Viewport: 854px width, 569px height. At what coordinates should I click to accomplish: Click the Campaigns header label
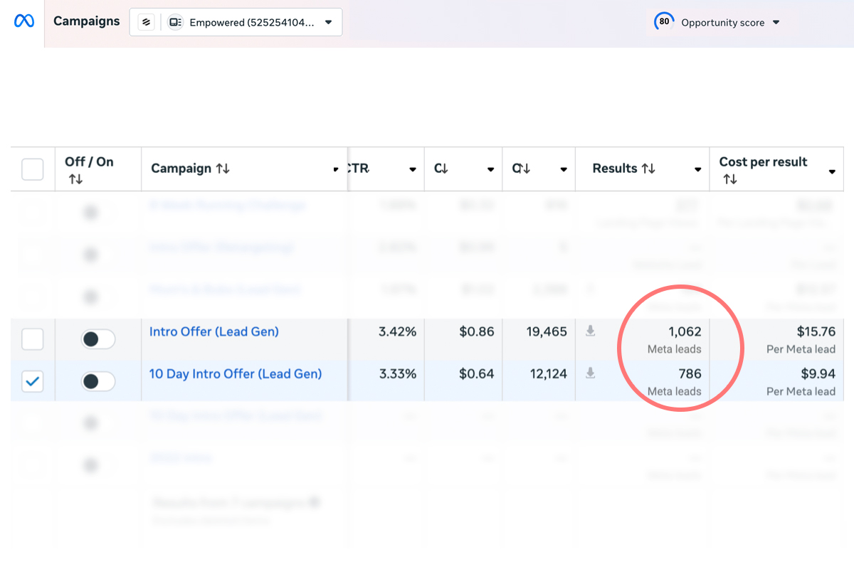[86, 21]
